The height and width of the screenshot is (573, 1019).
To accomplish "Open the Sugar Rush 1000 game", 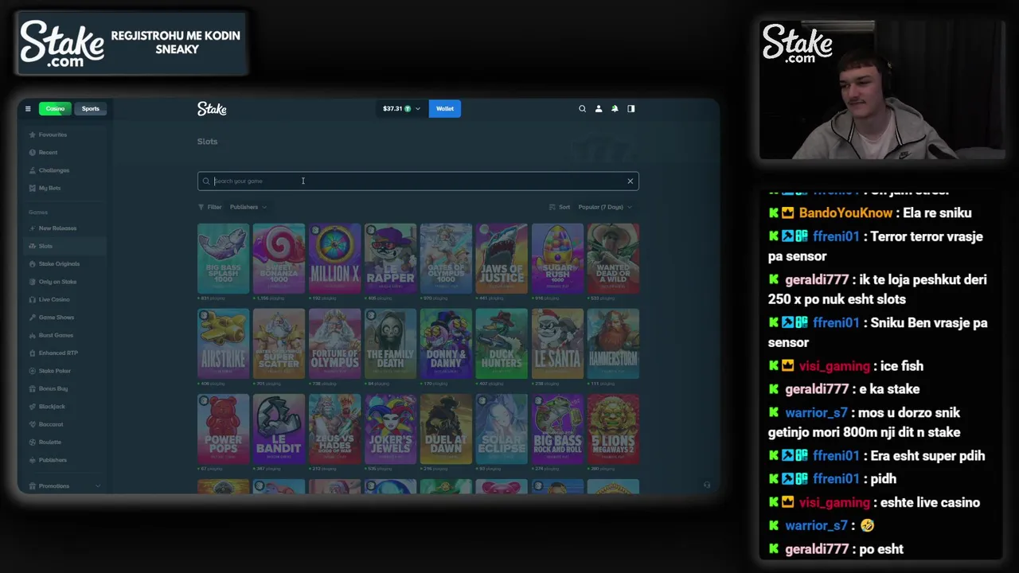I will tap(557, 259).
